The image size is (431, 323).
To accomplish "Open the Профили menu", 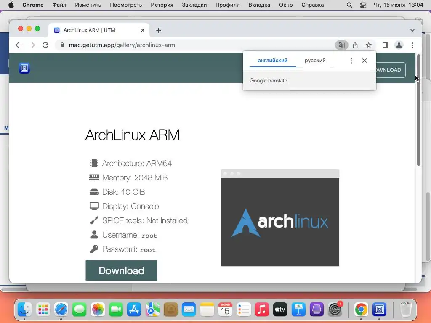I will pyautogui.click(x=227, y=5).
